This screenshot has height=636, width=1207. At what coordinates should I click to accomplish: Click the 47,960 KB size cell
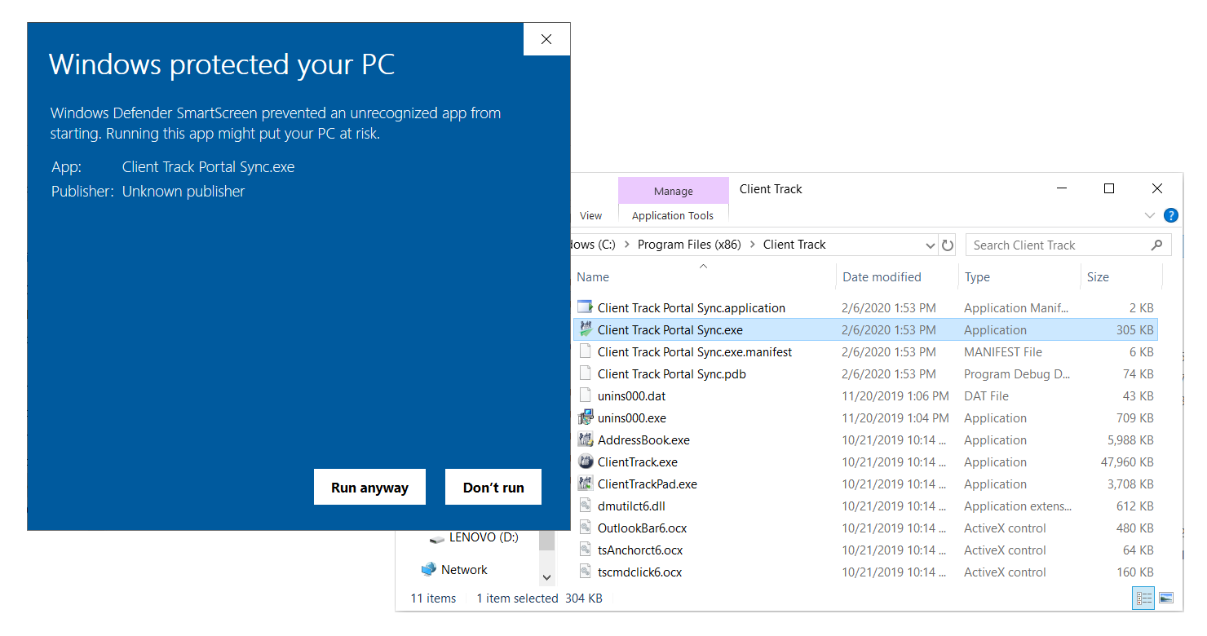point(1127,462)
